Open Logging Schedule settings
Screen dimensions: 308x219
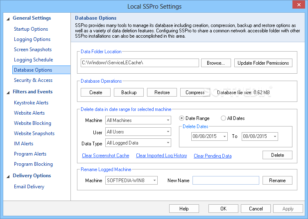point(34,60)
